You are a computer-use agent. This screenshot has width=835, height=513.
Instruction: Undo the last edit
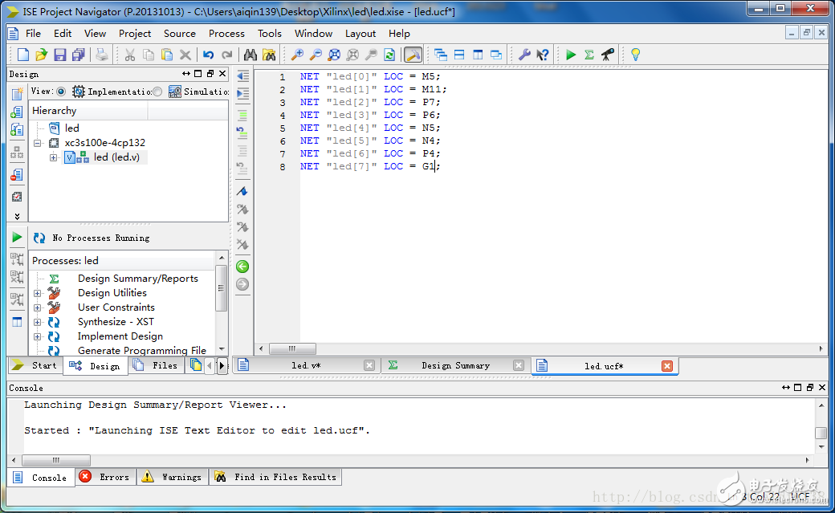tap(209, 54)
